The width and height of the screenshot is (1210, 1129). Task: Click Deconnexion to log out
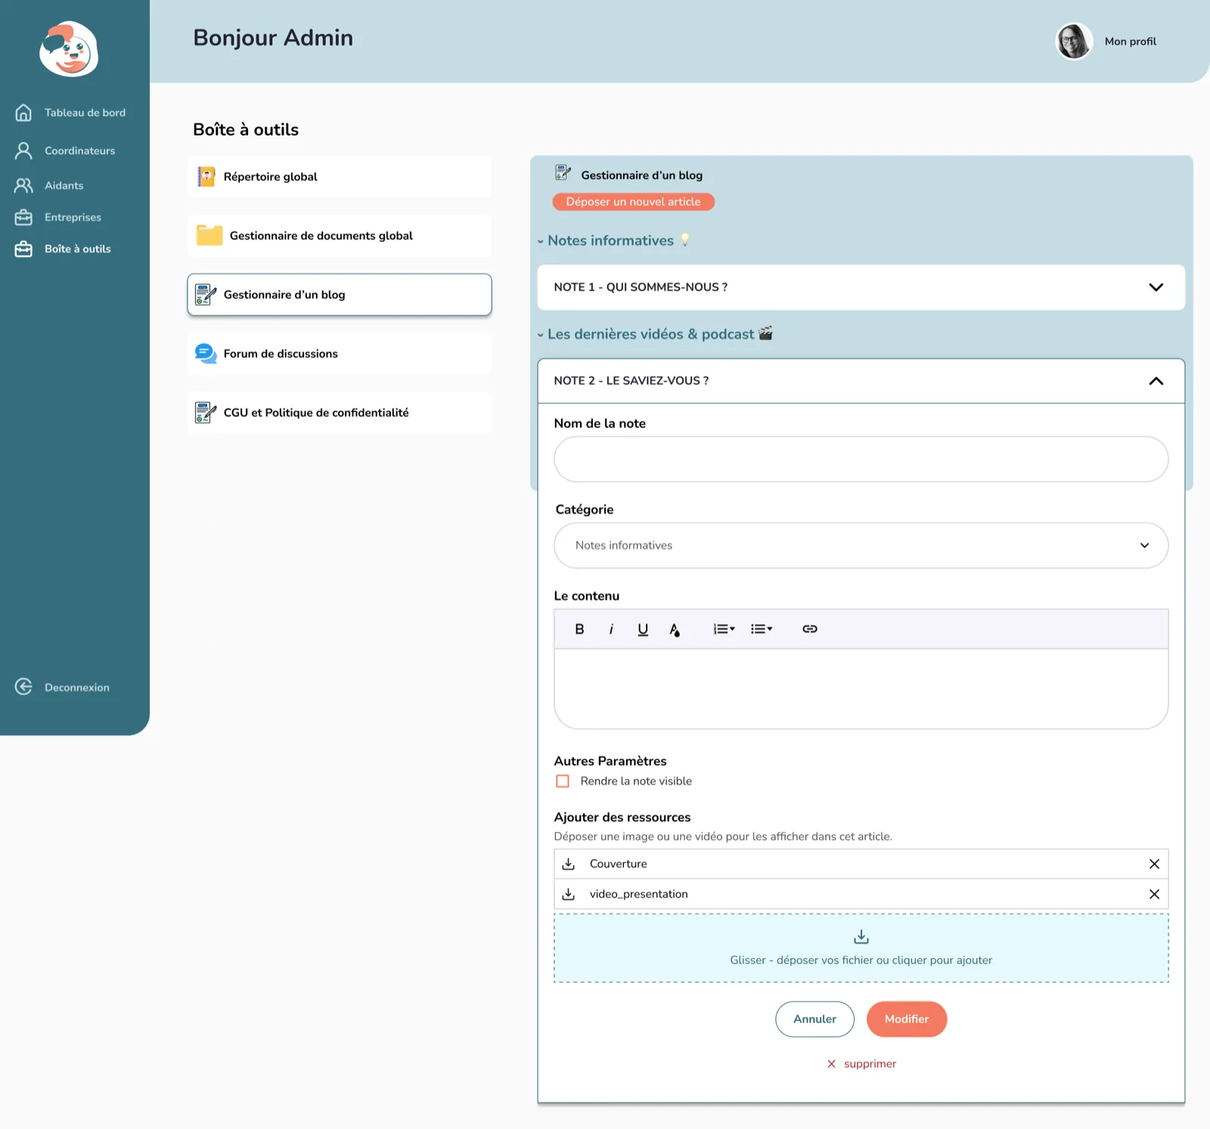pyautogui.click(x=76, y=687)
